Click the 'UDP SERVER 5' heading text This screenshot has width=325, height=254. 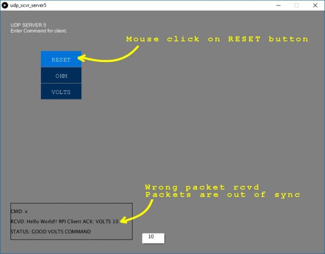point(28,25)
